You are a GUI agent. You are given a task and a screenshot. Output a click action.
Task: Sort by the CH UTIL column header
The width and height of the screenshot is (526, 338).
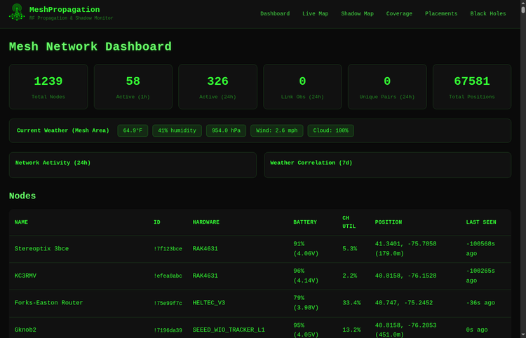tap(349, 222)
